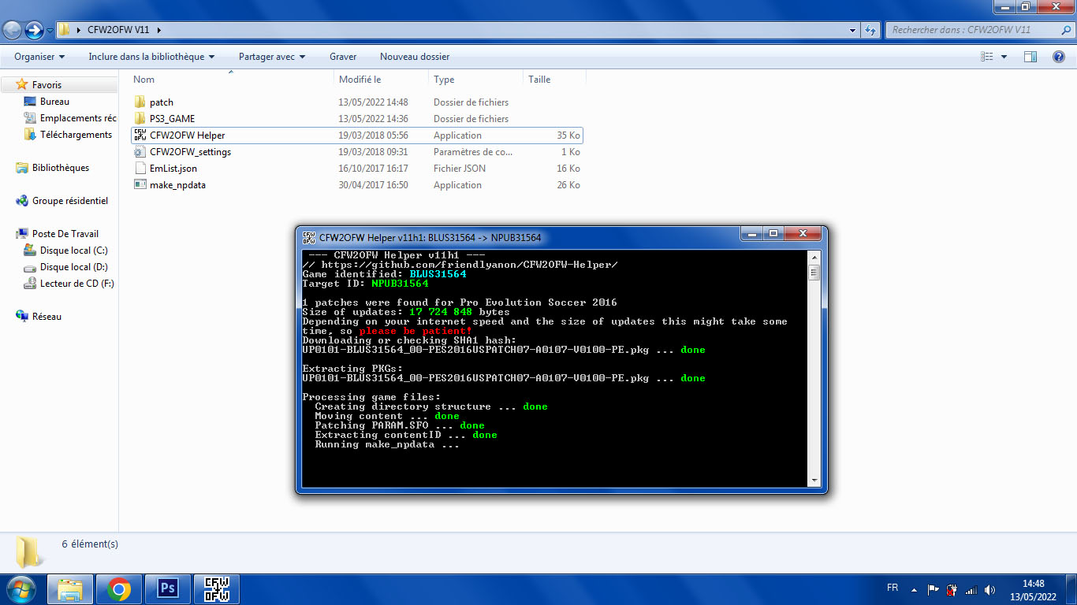Open the 'Partager avec' dropdown
Viewport: 1077px width, 605px height.
[x=271, y=57]
